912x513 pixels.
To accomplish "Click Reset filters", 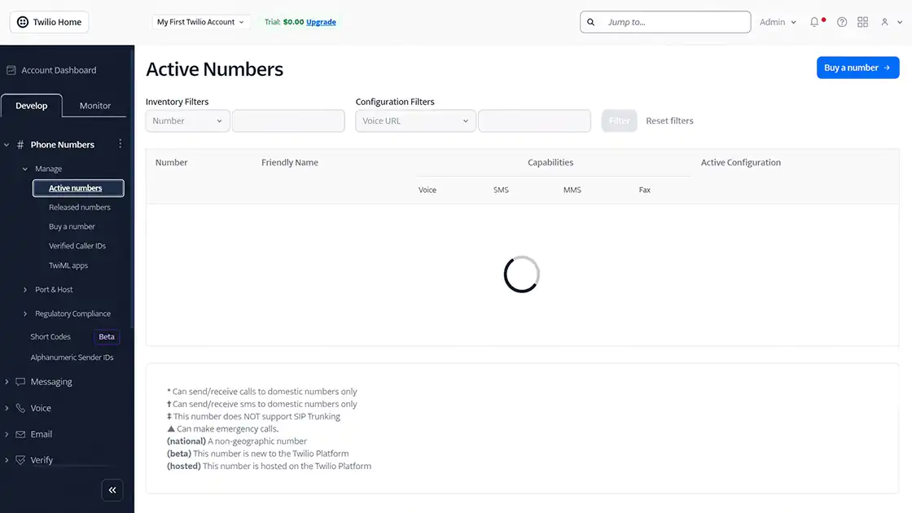I will 669,121.
